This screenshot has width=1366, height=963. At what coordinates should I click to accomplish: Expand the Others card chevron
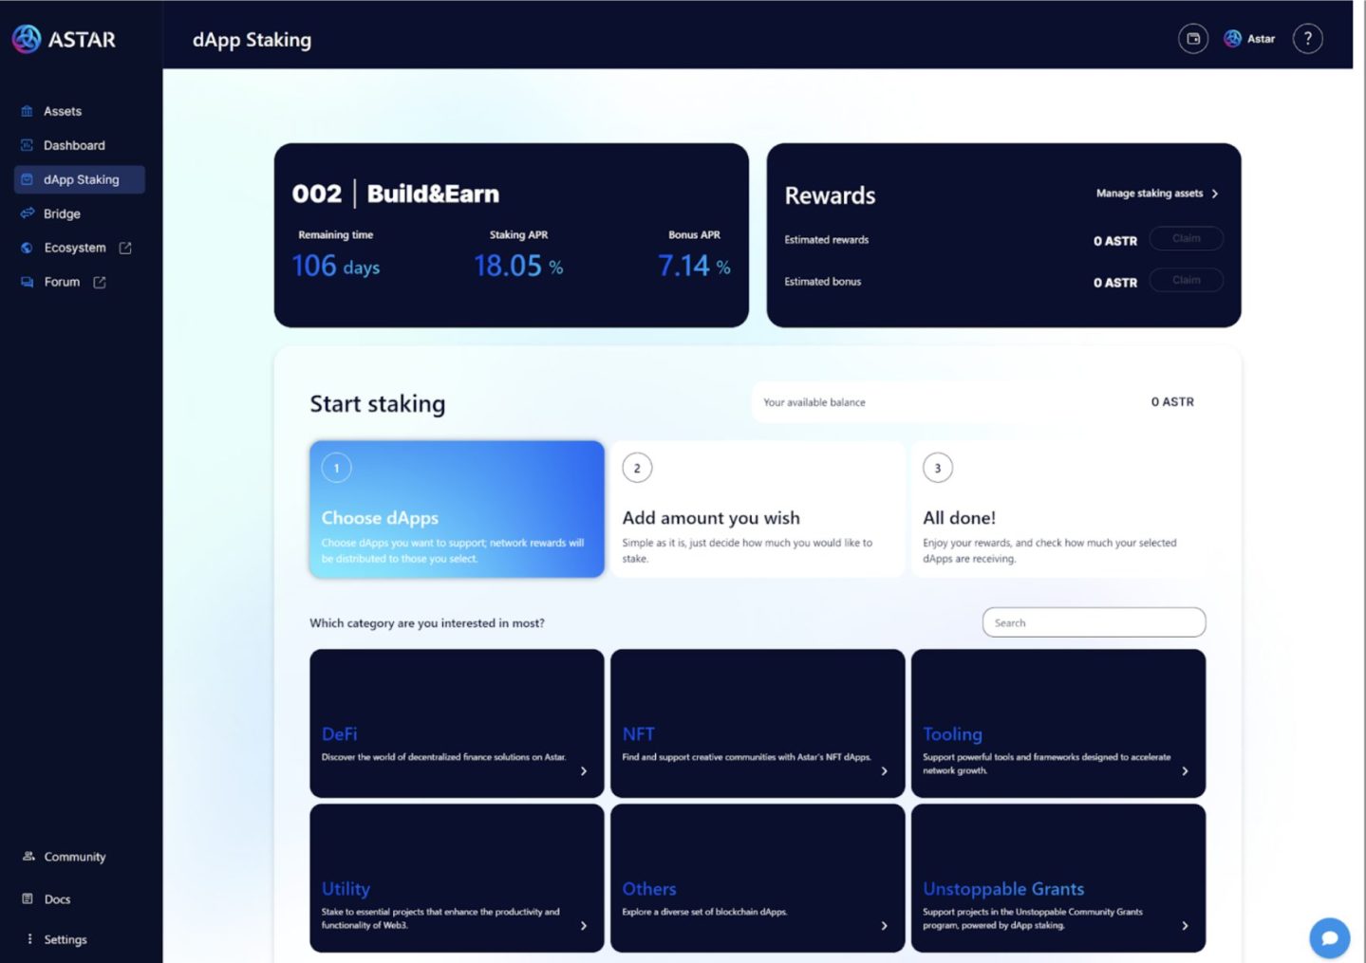pyautogui.click(x=885, y=926)
